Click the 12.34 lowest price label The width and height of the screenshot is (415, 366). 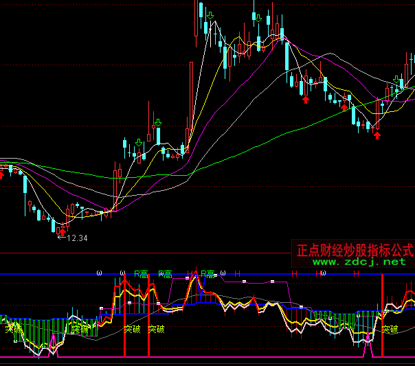click(x=77, y=238)
